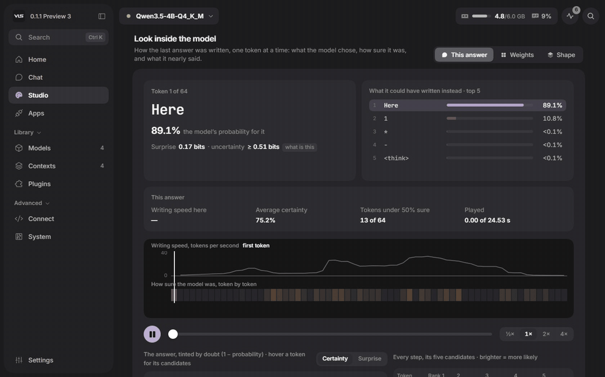605x377 pixels.
Task: Set playback speed to 1×
Action: [528, 334]
